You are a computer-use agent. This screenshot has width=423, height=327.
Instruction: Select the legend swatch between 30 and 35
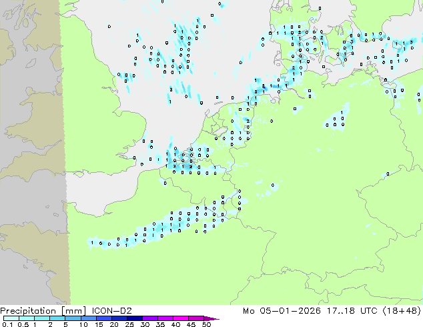[x=150, y=318]
